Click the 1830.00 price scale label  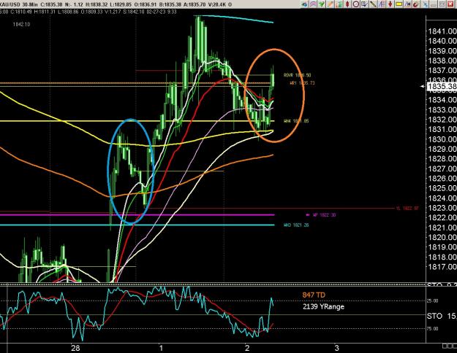tap(442, 139)
